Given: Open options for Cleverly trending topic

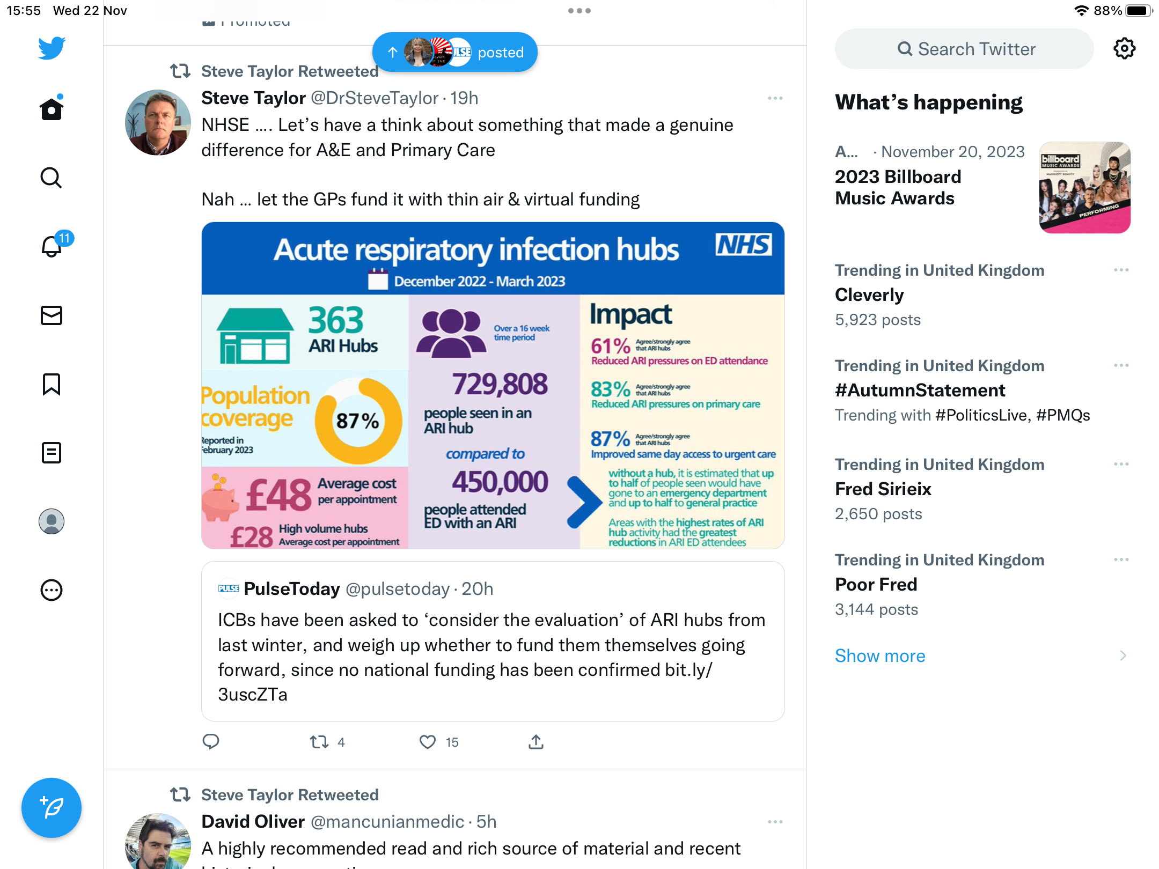Looking at the screenshot, I should click(x=1121, y=270).
